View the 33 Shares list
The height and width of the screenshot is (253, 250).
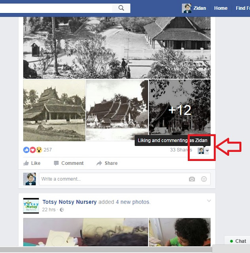[x=181, y=150]
